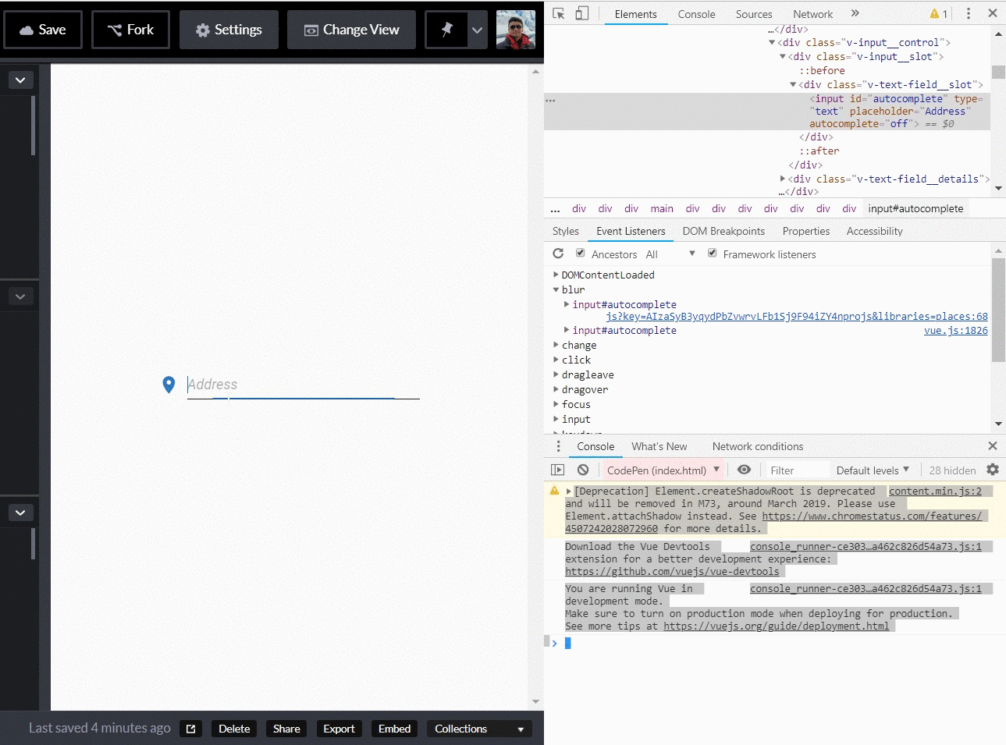Switch to the top Console tab

tap(696, 14)
